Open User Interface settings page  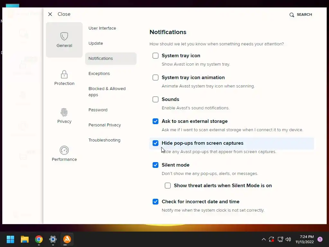coord(102,28)
